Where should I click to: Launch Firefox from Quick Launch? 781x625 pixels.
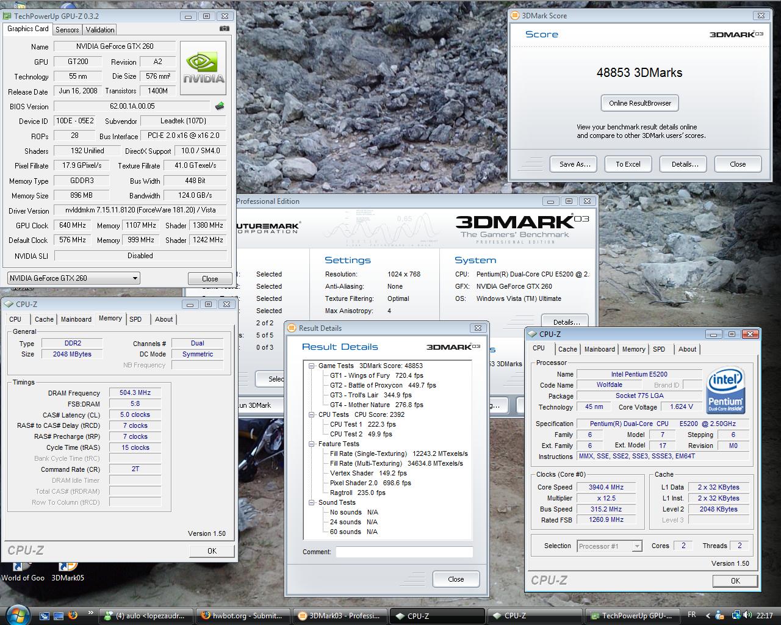(x=73, y=615)
